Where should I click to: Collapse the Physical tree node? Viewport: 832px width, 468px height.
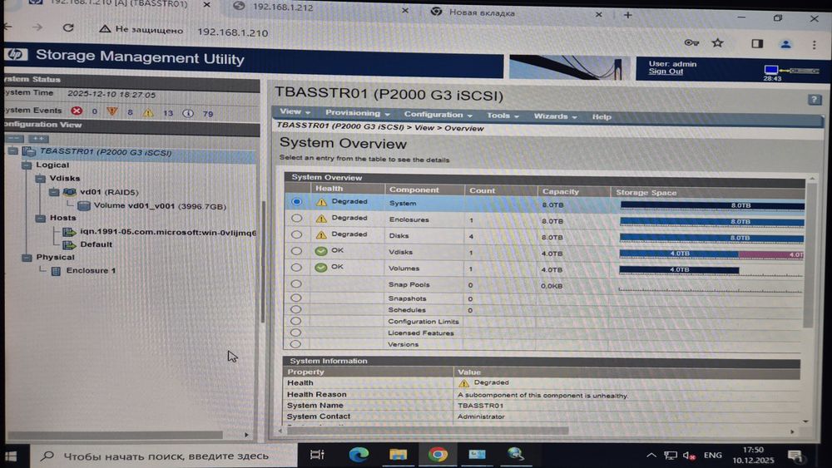27,258
